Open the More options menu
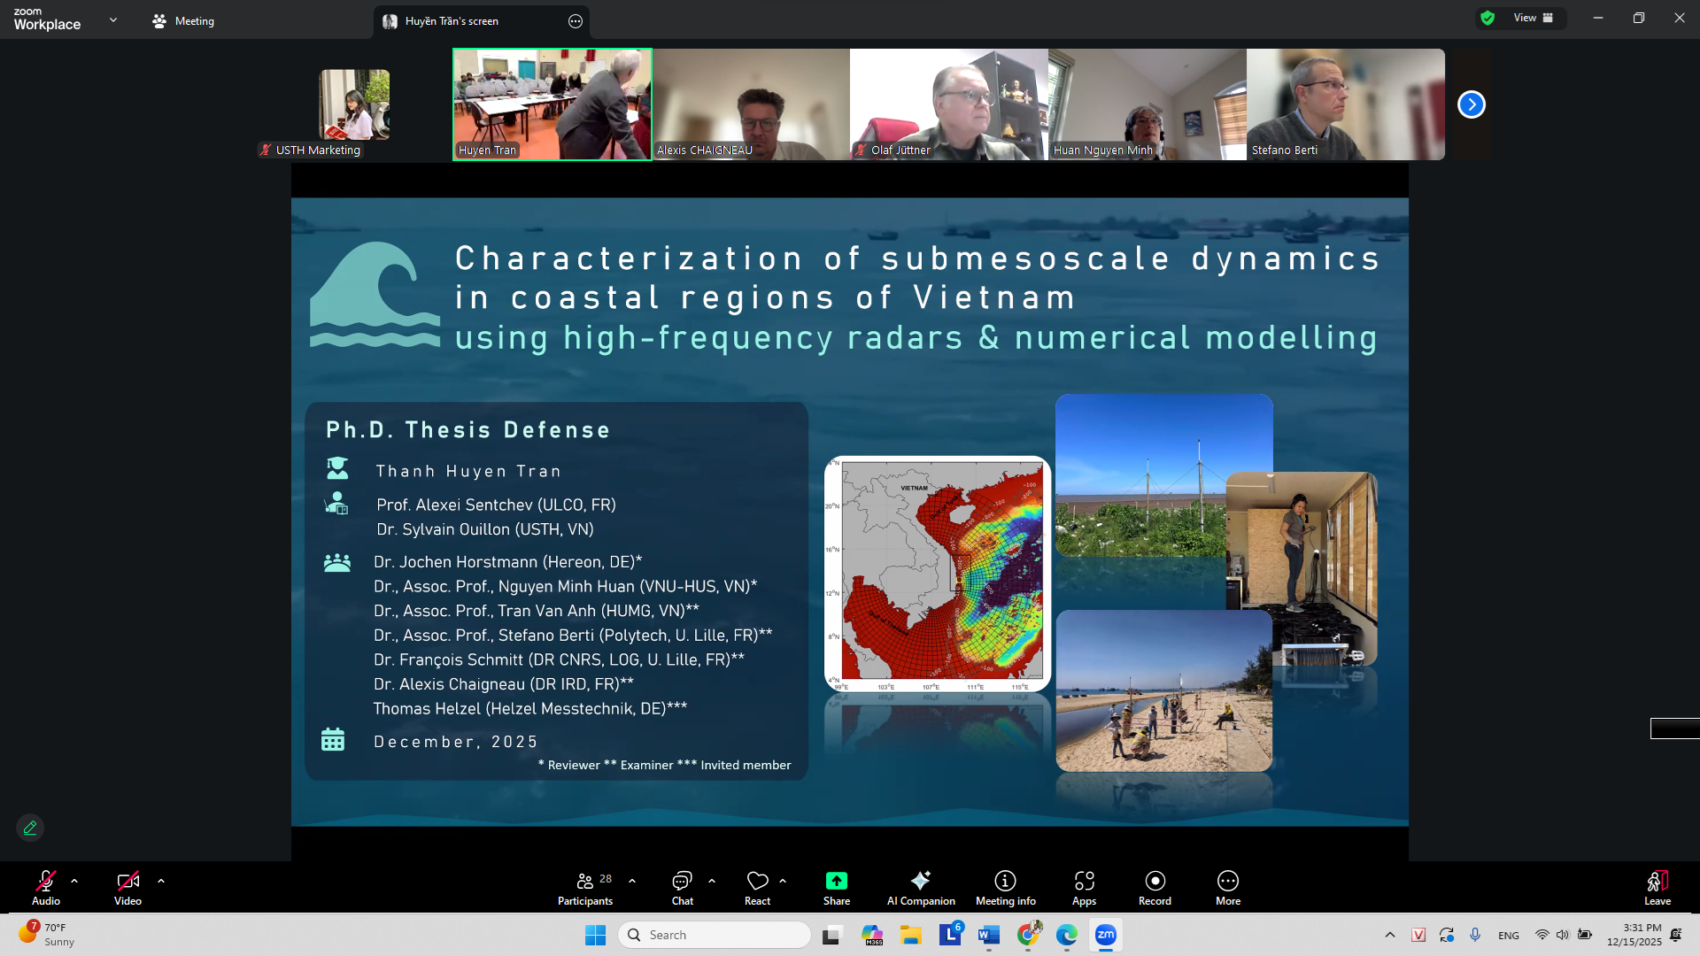 (1227, 888)
